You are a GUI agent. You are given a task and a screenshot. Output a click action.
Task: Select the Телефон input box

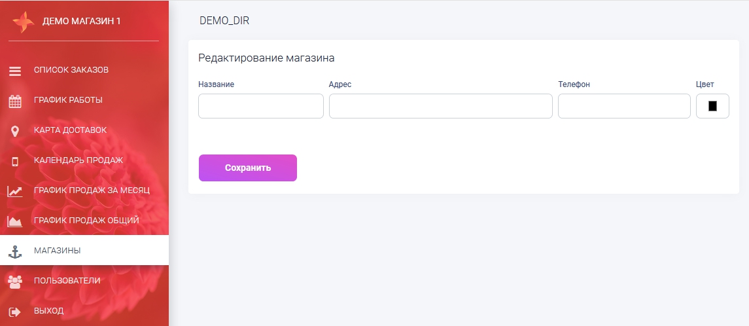[624, 106]
